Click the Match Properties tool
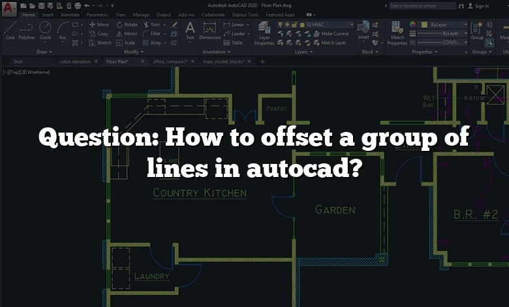Image resolution: width=509 pixels, height=307 pixels. (x=397, y=32)
